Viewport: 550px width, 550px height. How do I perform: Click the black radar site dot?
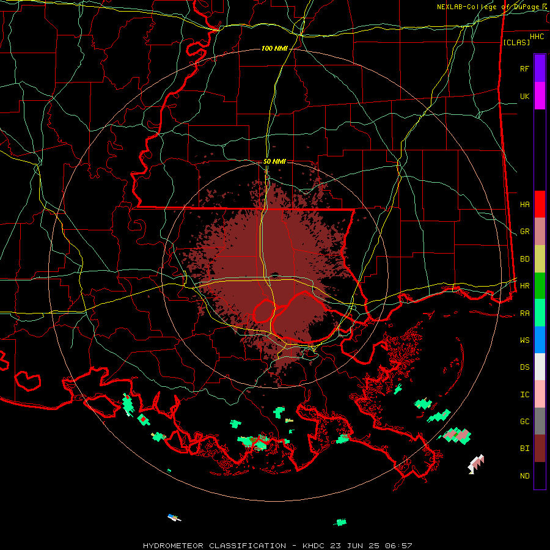[x=274, y=274]
